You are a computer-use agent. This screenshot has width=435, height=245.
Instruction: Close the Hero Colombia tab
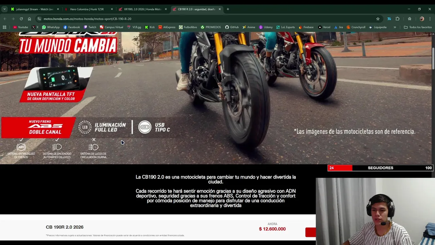(x=112, y=9)
